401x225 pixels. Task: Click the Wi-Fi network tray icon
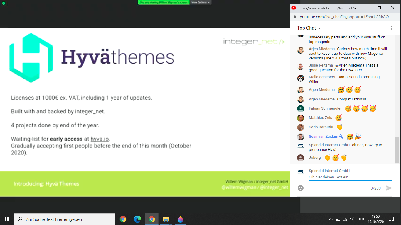(x=345, y=219)
